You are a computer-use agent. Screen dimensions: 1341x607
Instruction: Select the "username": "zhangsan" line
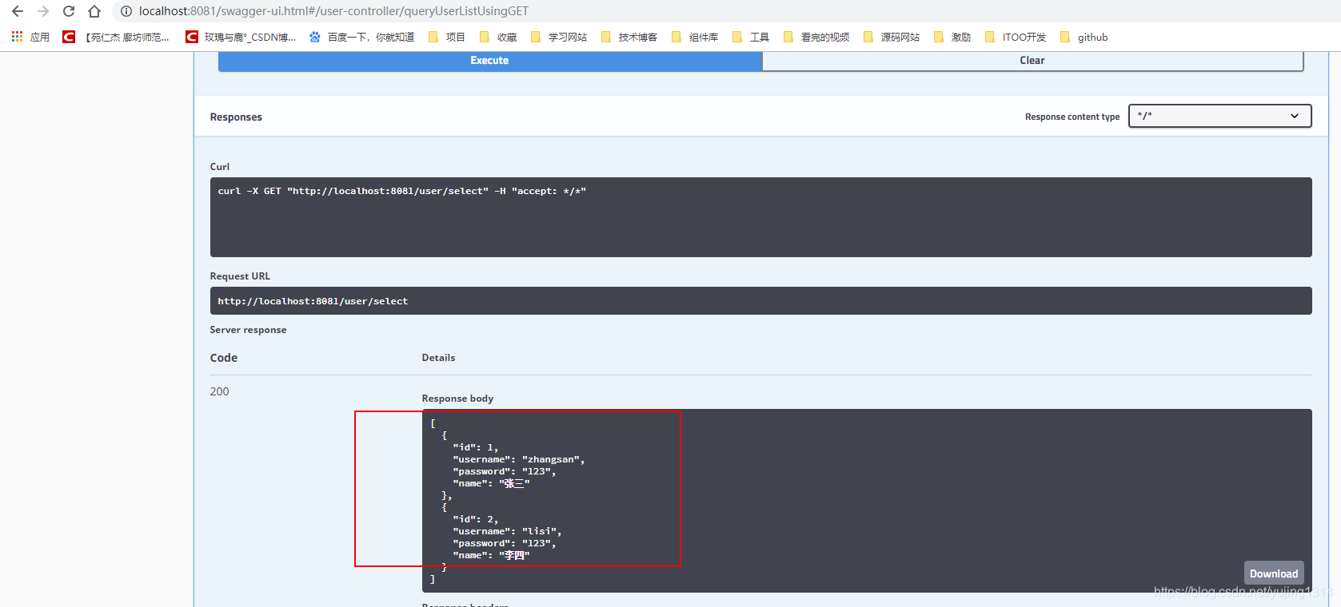[x=519, y=459]
